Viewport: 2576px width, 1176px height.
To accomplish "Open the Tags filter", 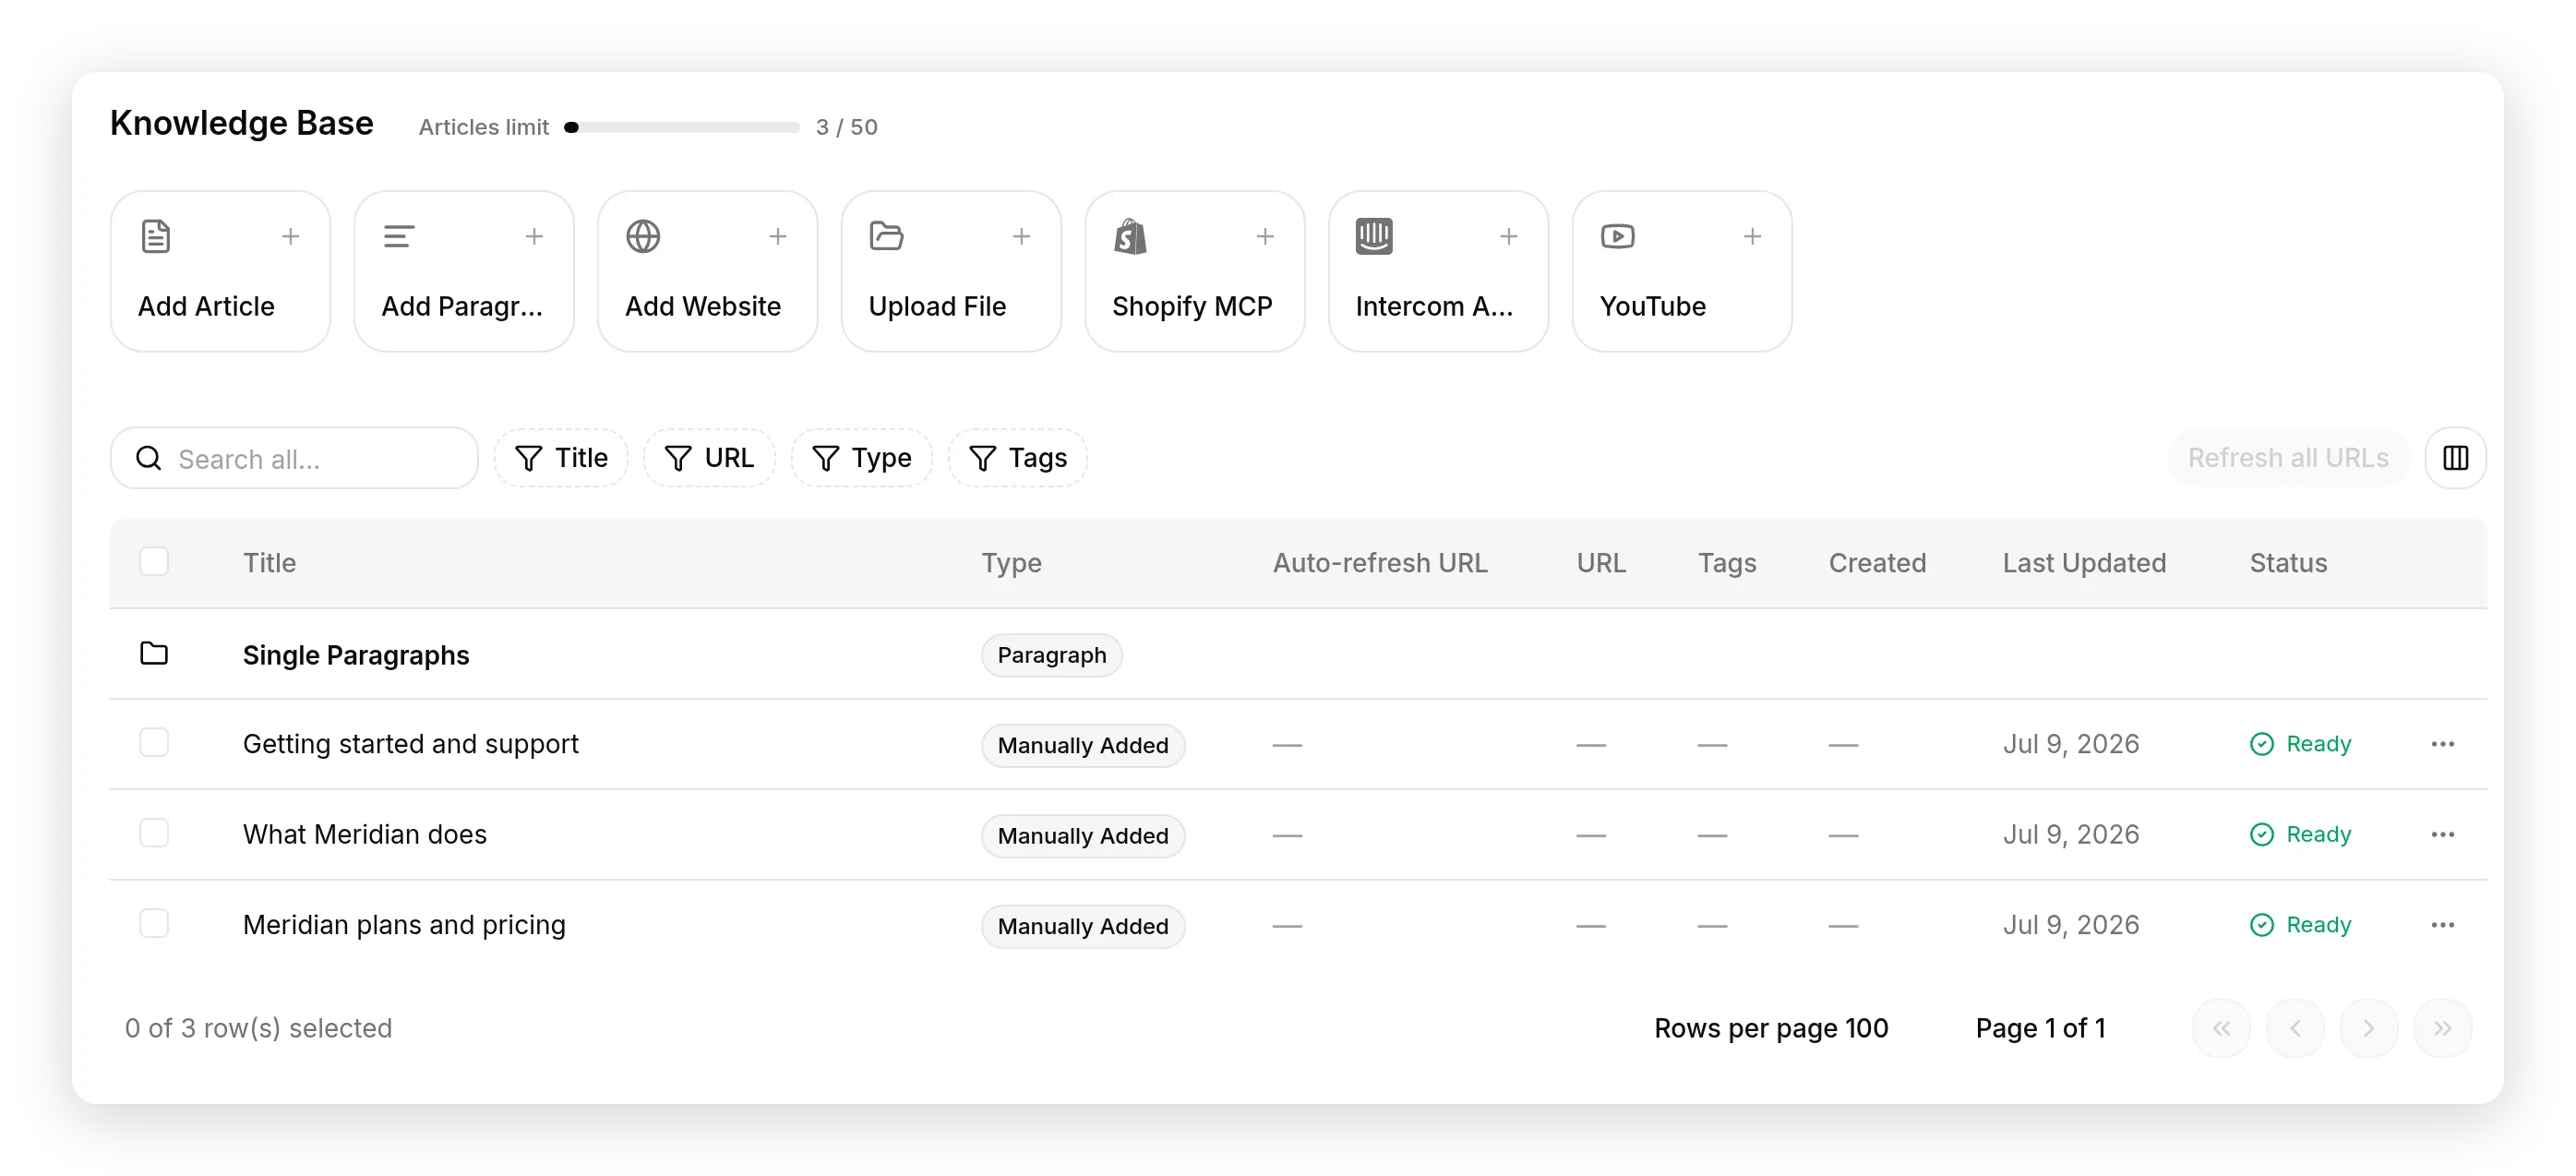I will [1018, 458].
